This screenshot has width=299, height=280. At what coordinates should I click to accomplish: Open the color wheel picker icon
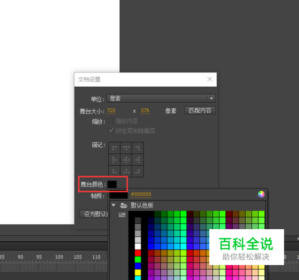(261, 194)
